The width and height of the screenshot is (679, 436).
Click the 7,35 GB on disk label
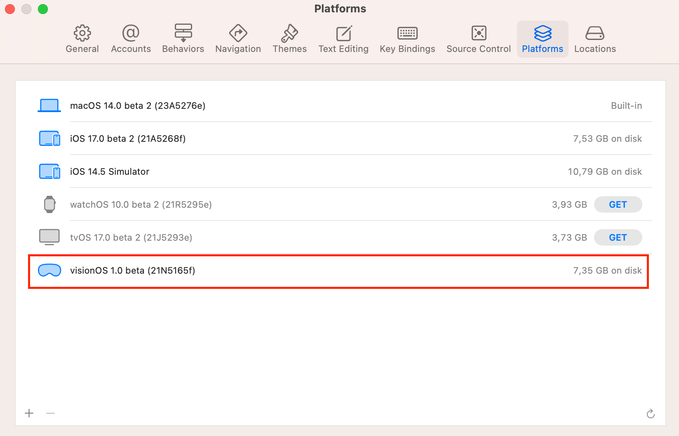[x=607, y=270]
